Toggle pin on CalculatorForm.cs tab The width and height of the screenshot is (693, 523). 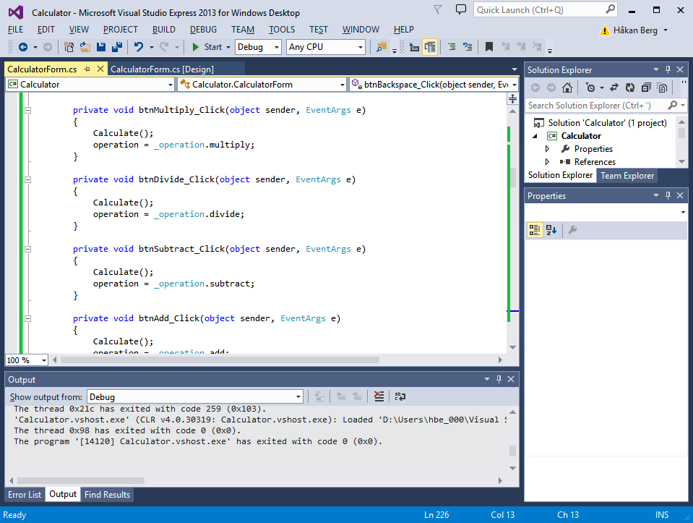tap(87, 69)
